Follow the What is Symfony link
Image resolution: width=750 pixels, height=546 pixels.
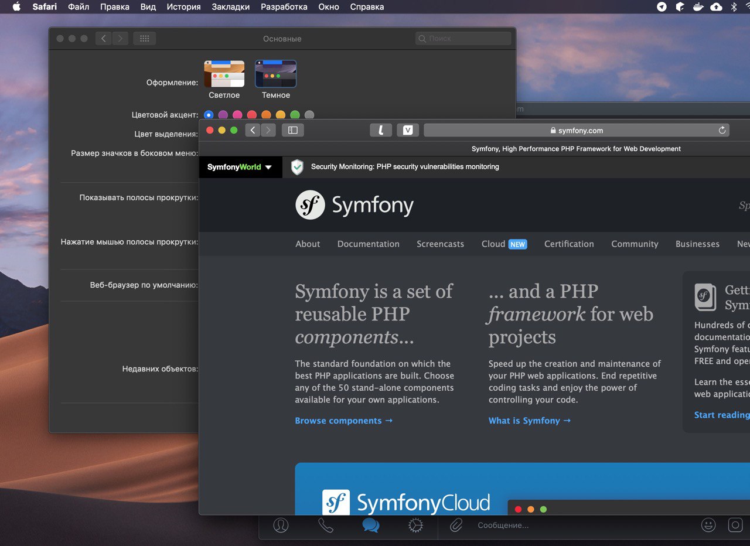tap(530, 421)
